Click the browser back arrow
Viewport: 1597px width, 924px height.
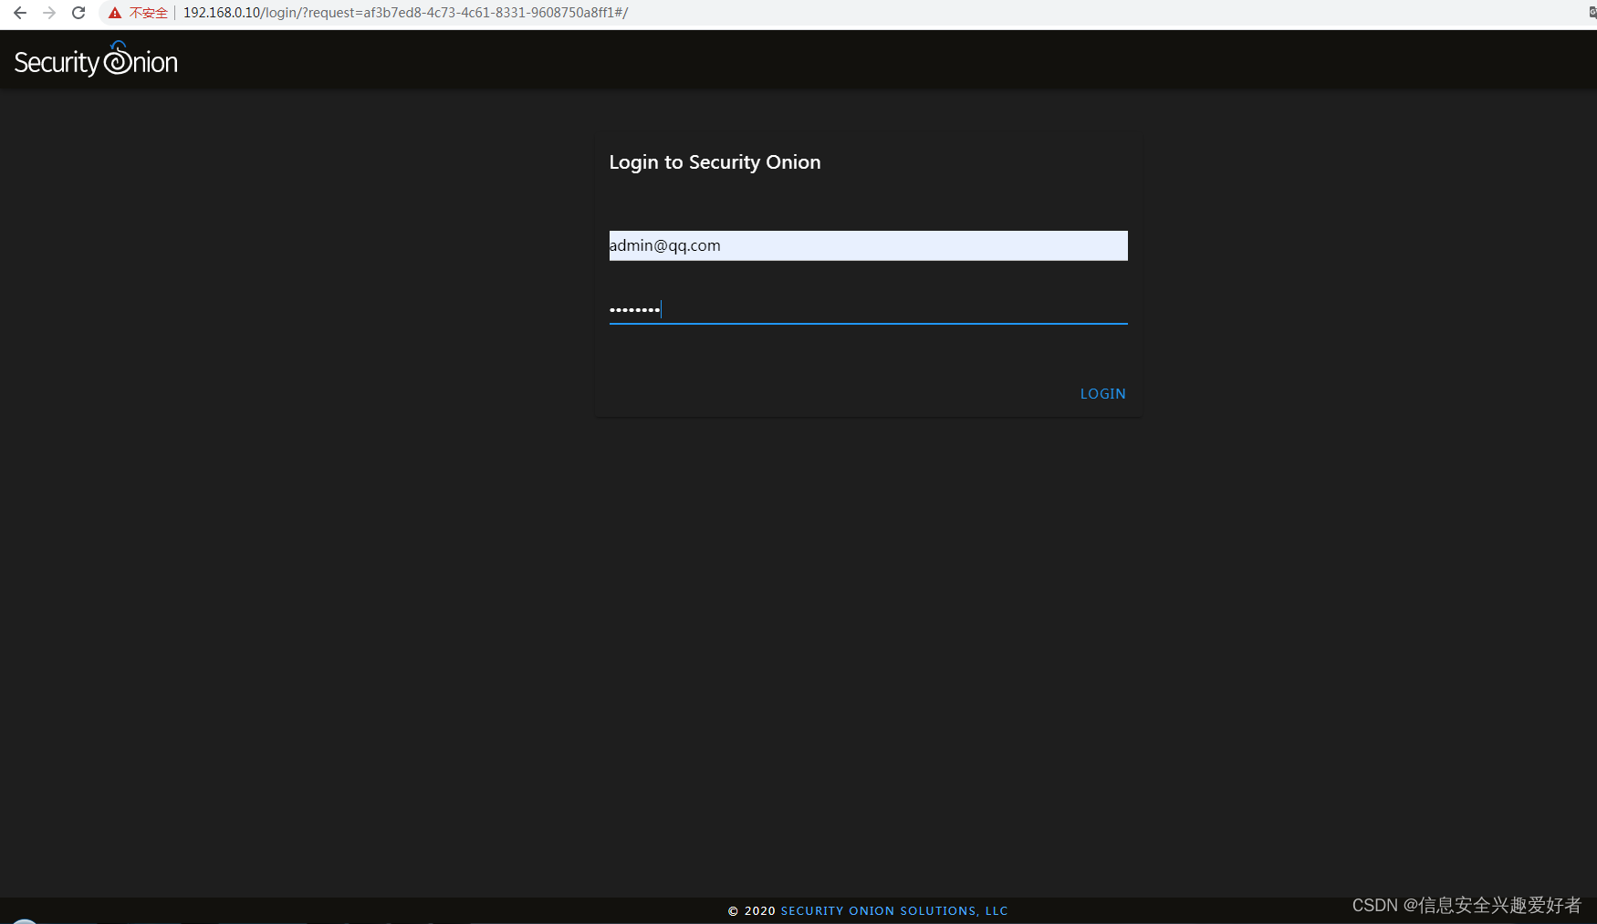pos(19,13)
